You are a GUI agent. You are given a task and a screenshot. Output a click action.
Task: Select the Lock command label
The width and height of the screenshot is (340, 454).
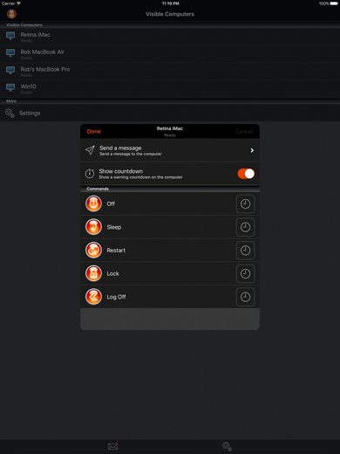(x=112, y=273)
